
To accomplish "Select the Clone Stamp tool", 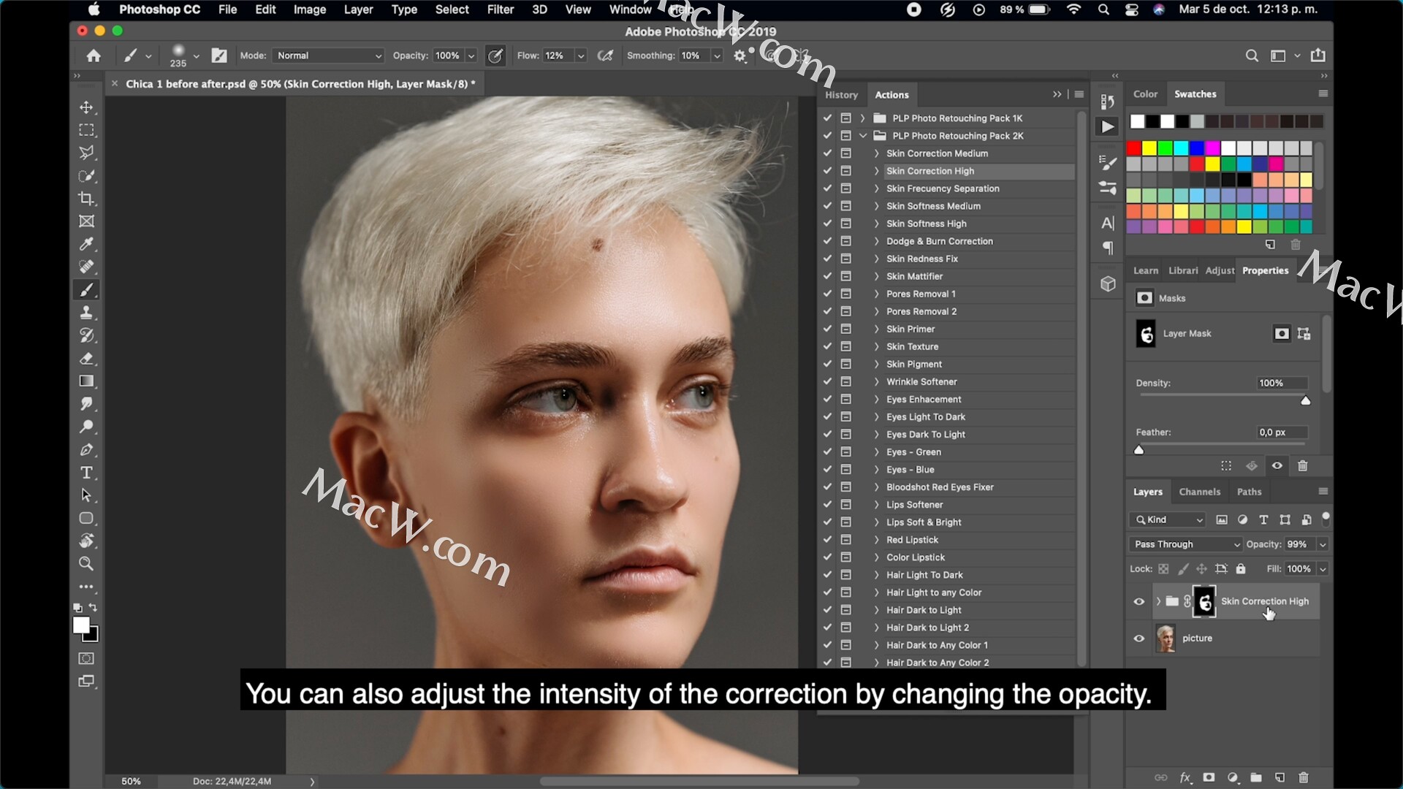I will pyautogui.click(x=86, y=313).
